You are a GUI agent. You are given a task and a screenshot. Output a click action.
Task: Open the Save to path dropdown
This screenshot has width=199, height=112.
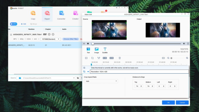click(74, 78)
